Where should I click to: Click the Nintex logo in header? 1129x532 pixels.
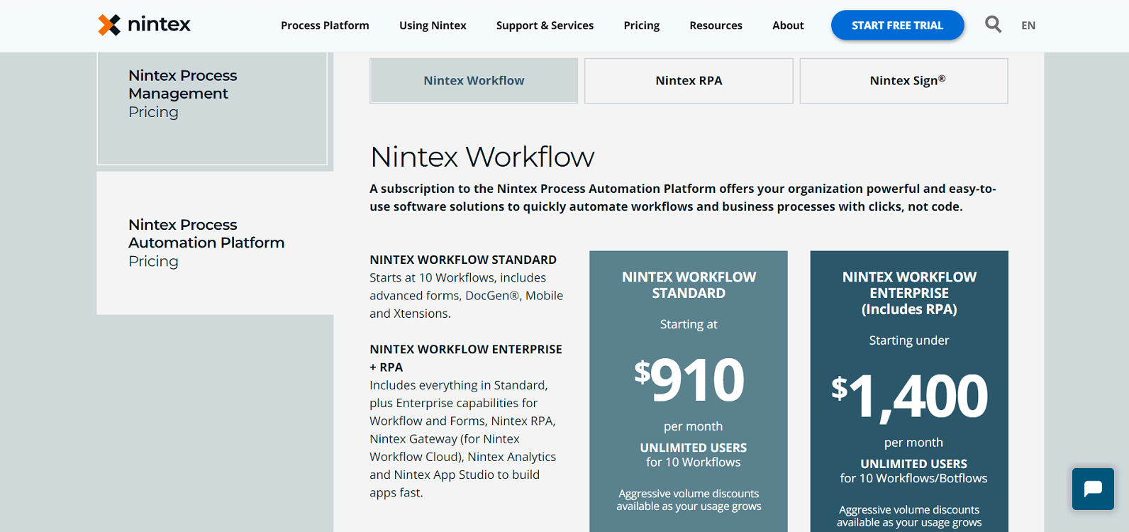(x=145, y=25)
